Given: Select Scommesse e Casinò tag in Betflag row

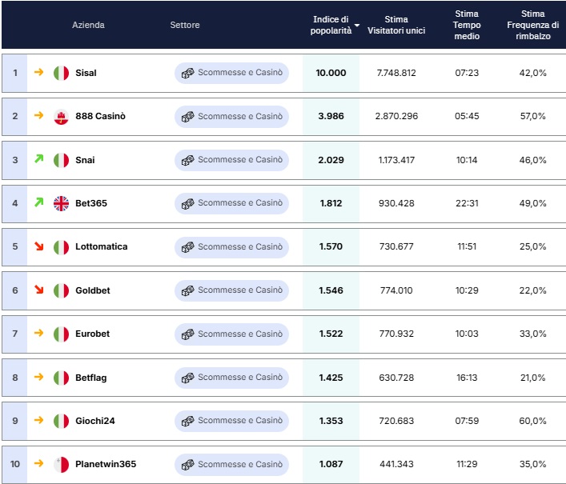Looking at the screenshot, I should pos(231,378).
